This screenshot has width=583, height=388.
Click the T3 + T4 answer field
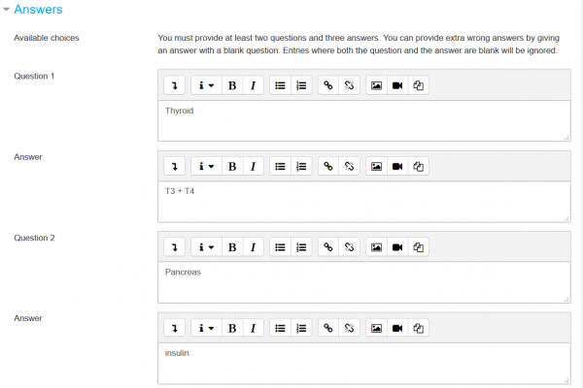pyautogui.click(x=363, y=201)
